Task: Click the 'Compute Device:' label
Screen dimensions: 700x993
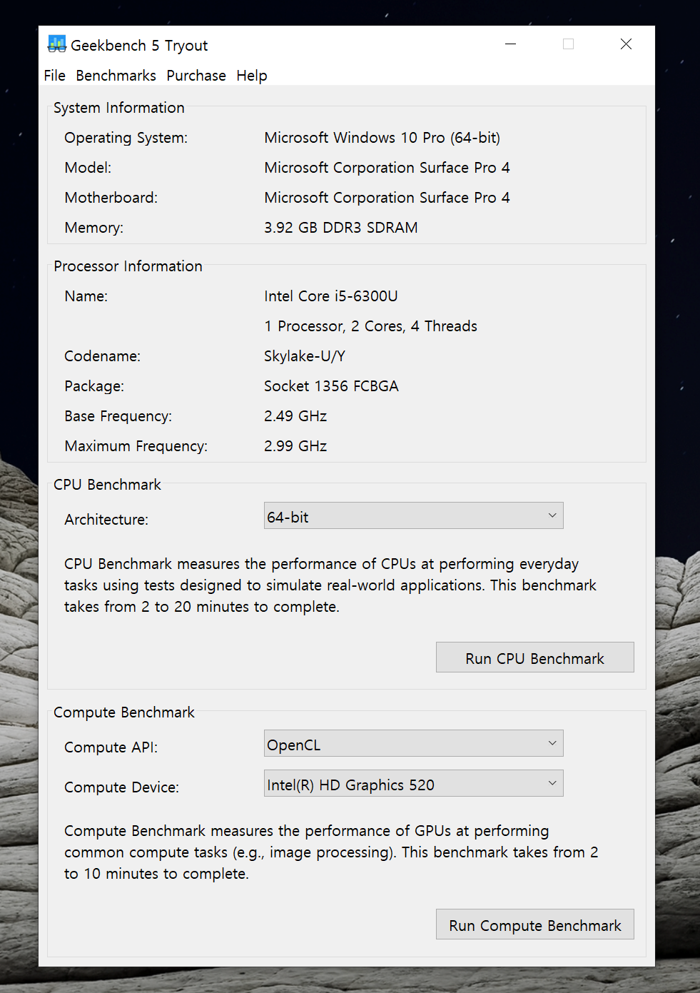Action: point(122,787)
